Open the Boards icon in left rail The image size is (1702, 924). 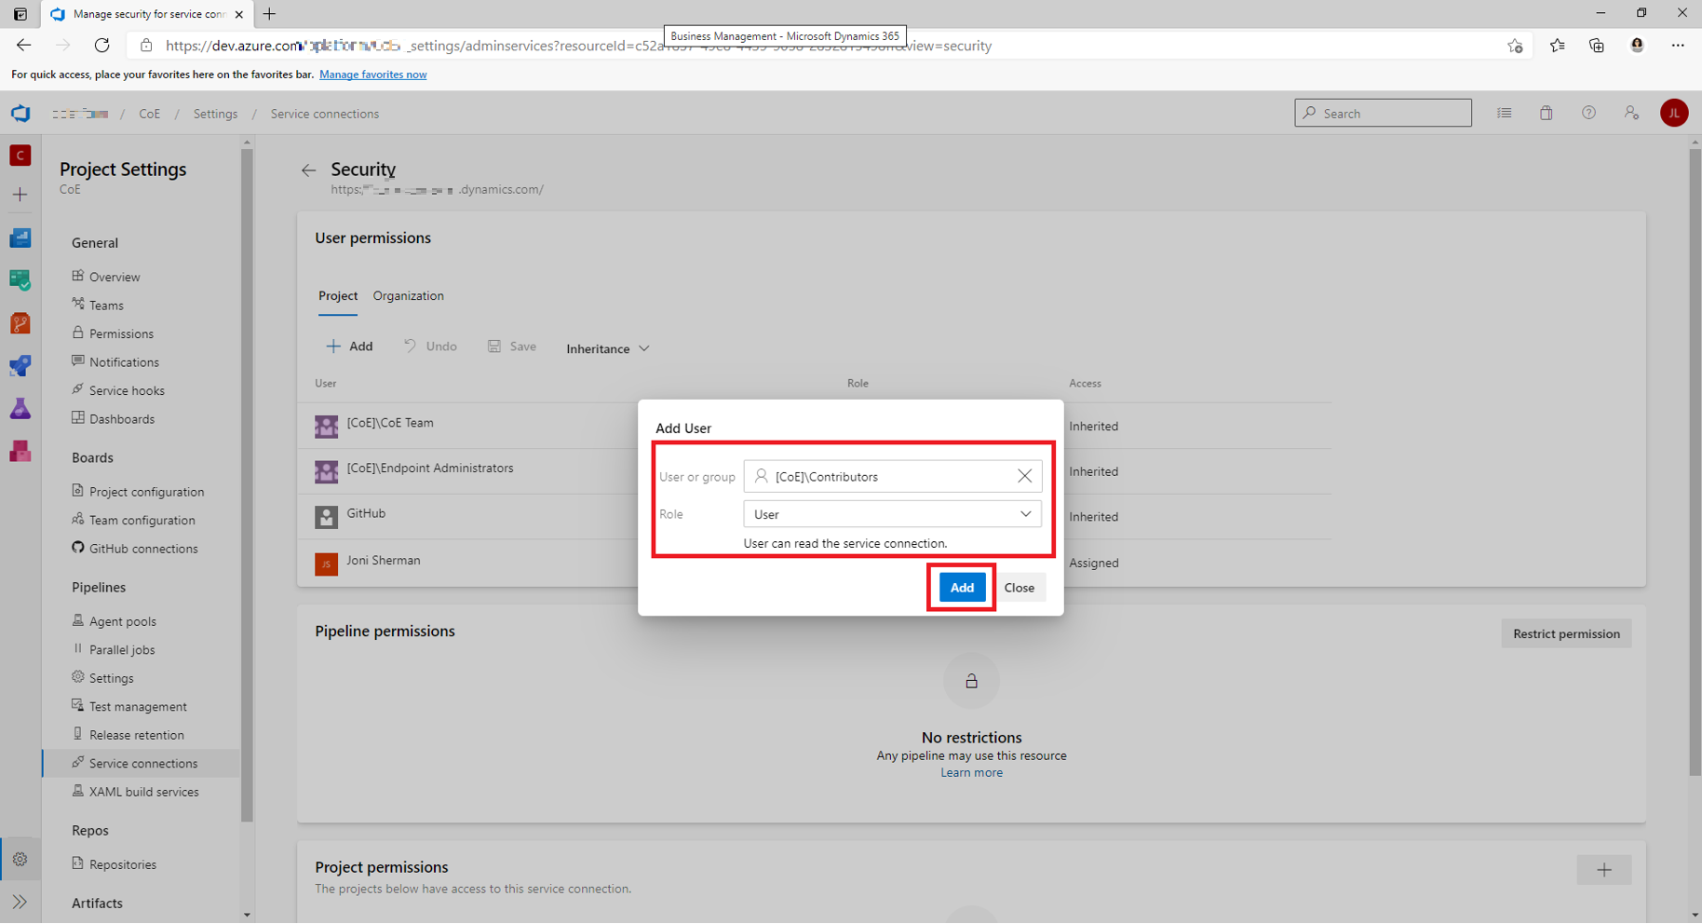pos(20,279)
